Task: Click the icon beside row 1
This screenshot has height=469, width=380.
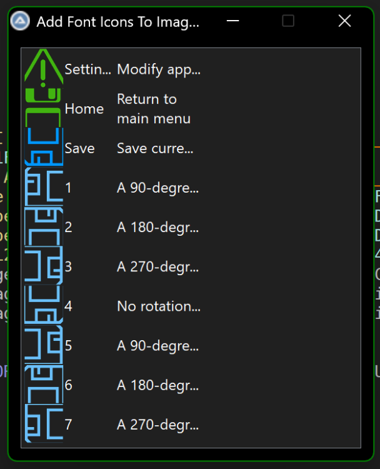Action: point(44,188)
